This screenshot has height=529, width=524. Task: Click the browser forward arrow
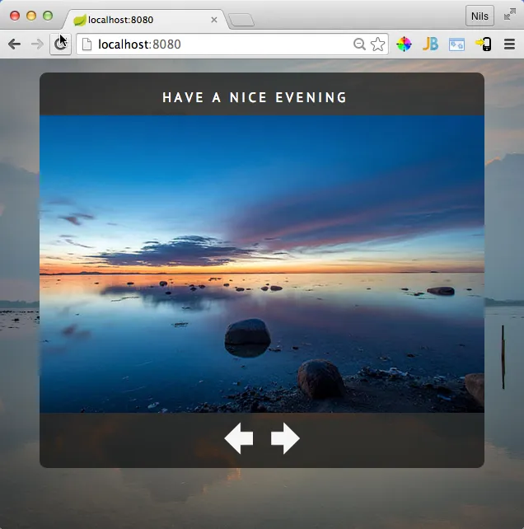(x=37, y=44)
